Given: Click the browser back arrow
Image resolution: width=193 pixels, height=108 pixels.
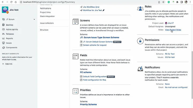Looking at the screenshot, I should pyautogui.click(x=3, y=2).
